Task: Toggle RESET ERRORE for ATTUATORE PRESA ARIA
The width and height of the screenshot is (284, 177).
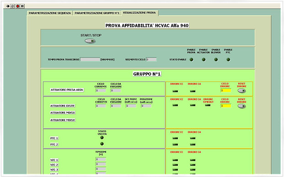Action: (x=241, y=91)
